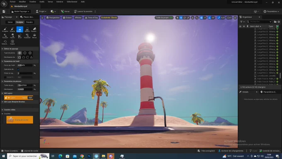282x159 pixels.
Task: Toggle the Layer visibility eye icon
Action: [9, 98]
